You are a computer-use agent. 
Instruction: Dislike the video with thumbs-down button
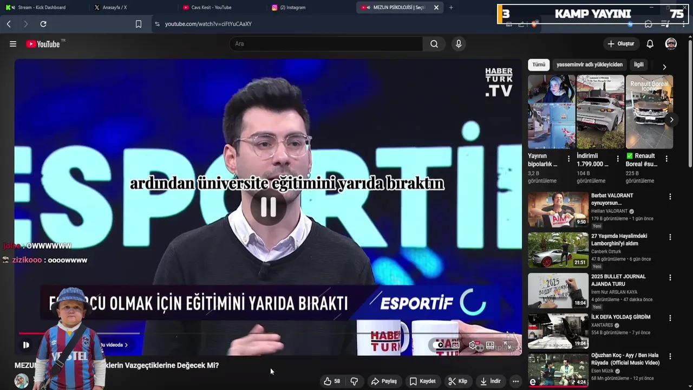point(354,381)
